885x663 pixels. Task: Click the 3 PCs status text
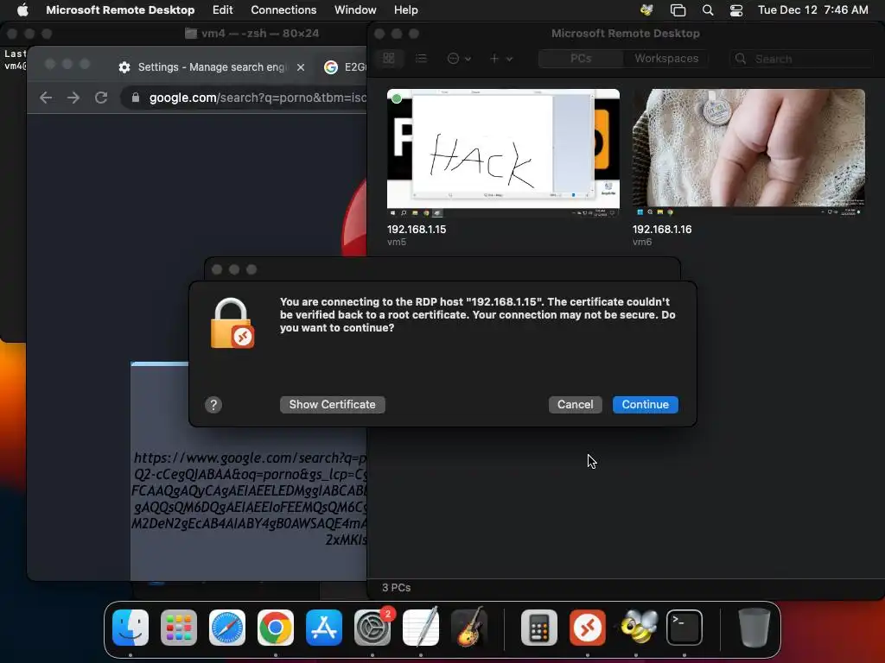(396, 587)
